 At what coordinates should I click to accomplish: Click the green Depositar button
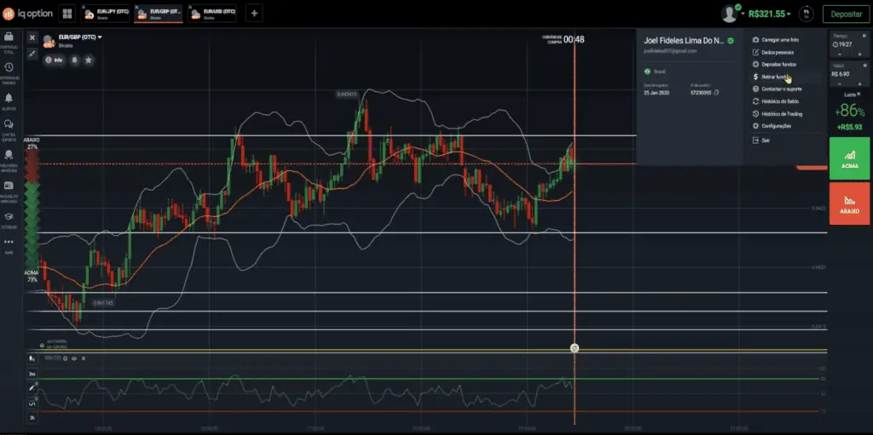tap(847, 14)
